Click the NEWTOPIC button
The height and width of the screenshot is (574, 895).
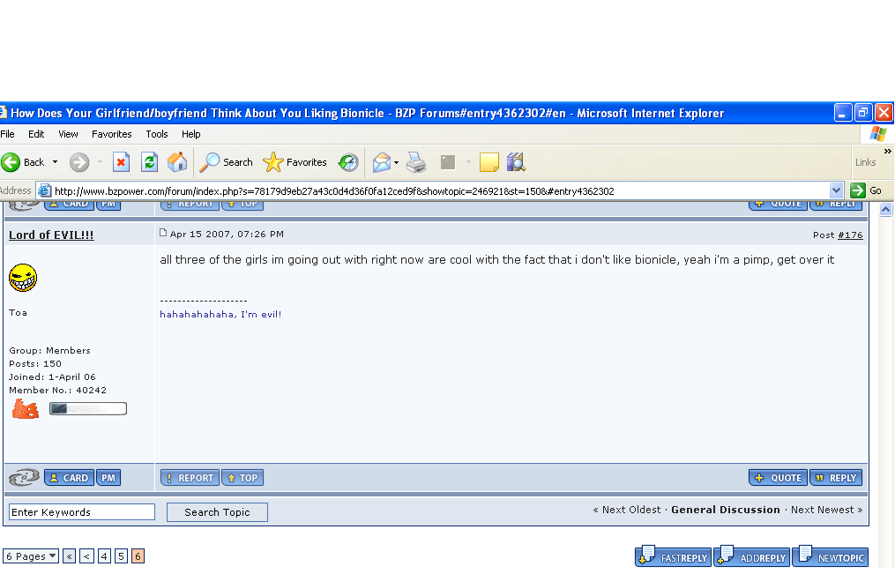(831, 556)
